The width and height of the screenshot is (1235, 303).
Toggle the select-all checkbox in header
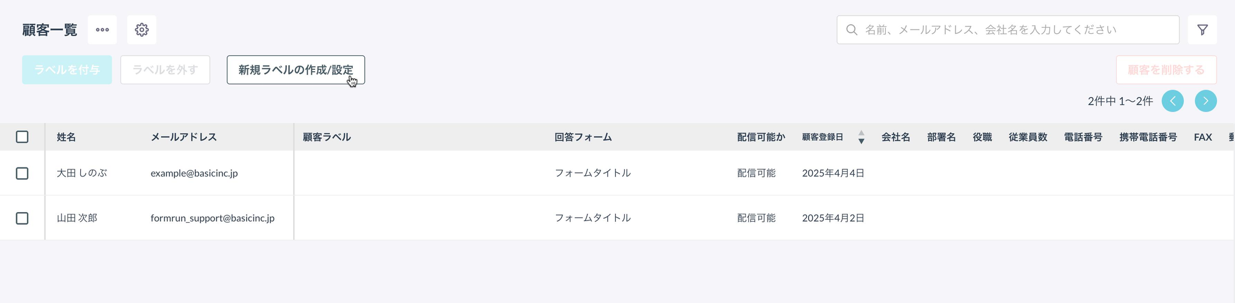tap(22, 137)
